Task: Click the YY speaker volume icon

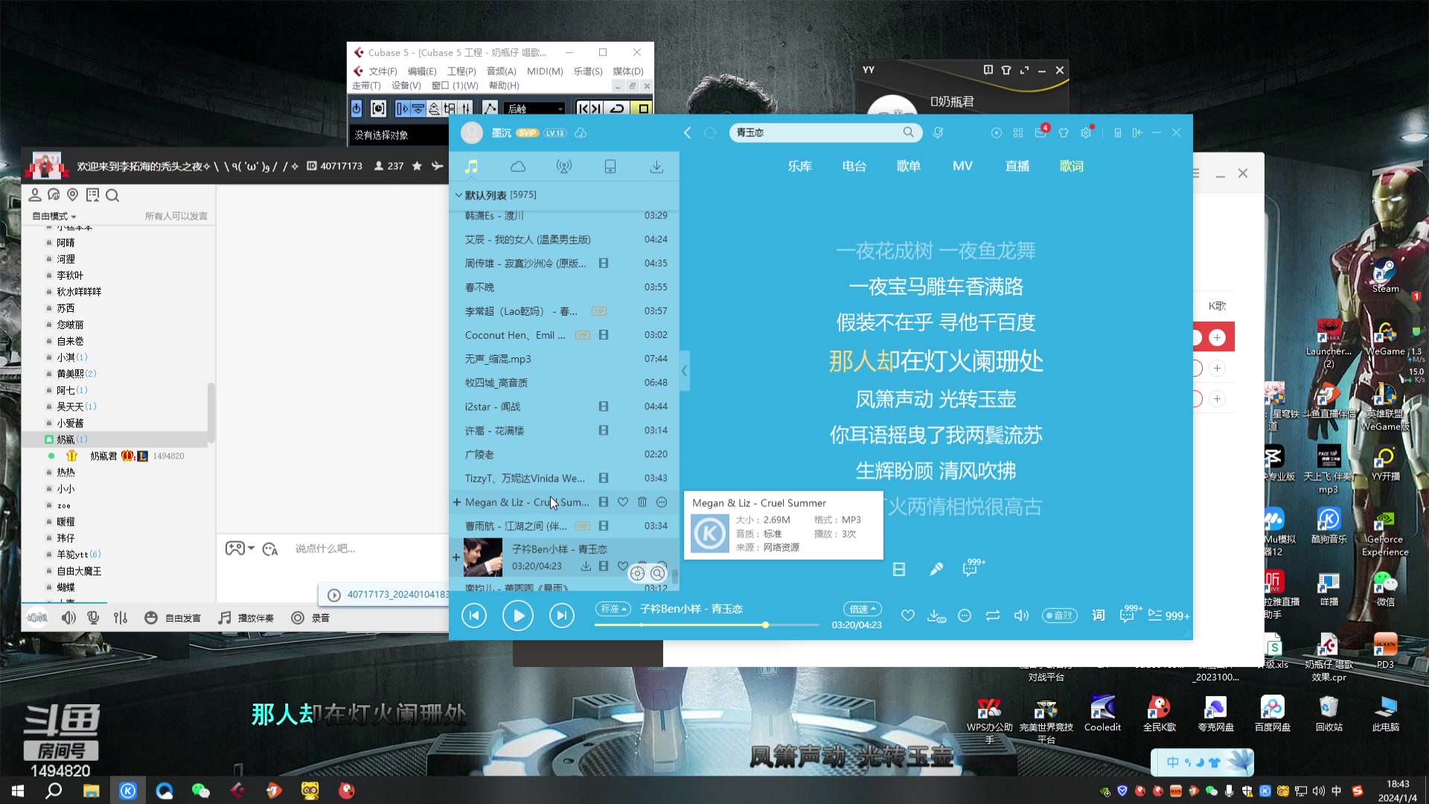Action: [x=68, y=618]
